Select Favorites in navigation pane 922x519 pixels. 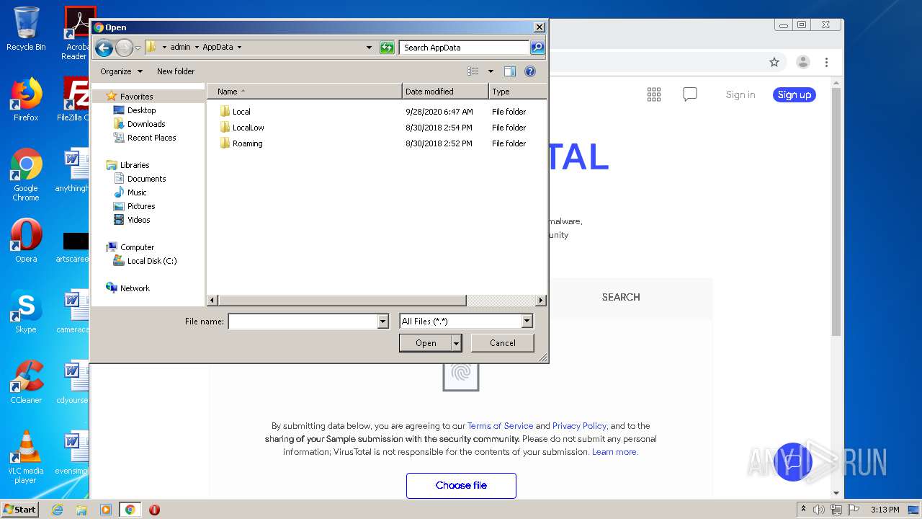click(x=136, y=97)
